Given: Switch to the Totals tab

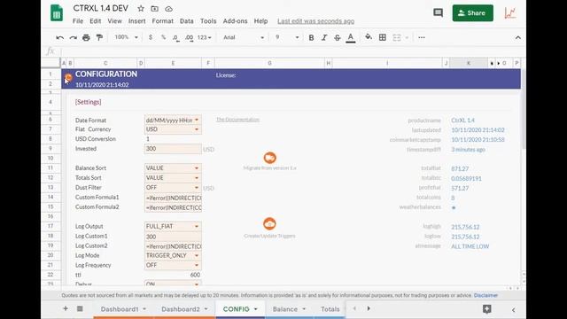Looking at the screenshot, I should point(330,309).
